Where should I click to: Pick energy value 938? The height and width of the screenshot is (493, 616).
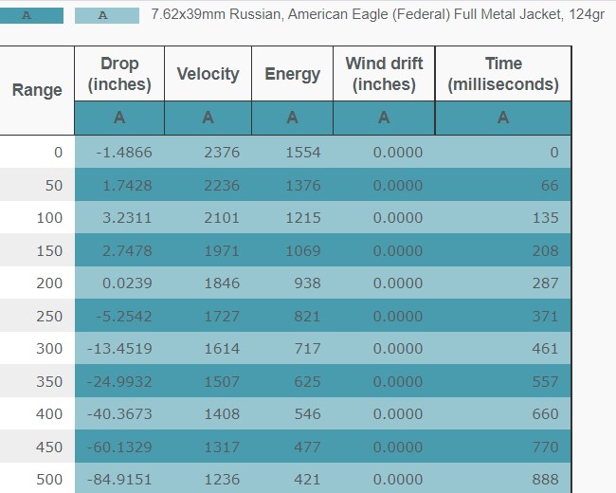308,283
